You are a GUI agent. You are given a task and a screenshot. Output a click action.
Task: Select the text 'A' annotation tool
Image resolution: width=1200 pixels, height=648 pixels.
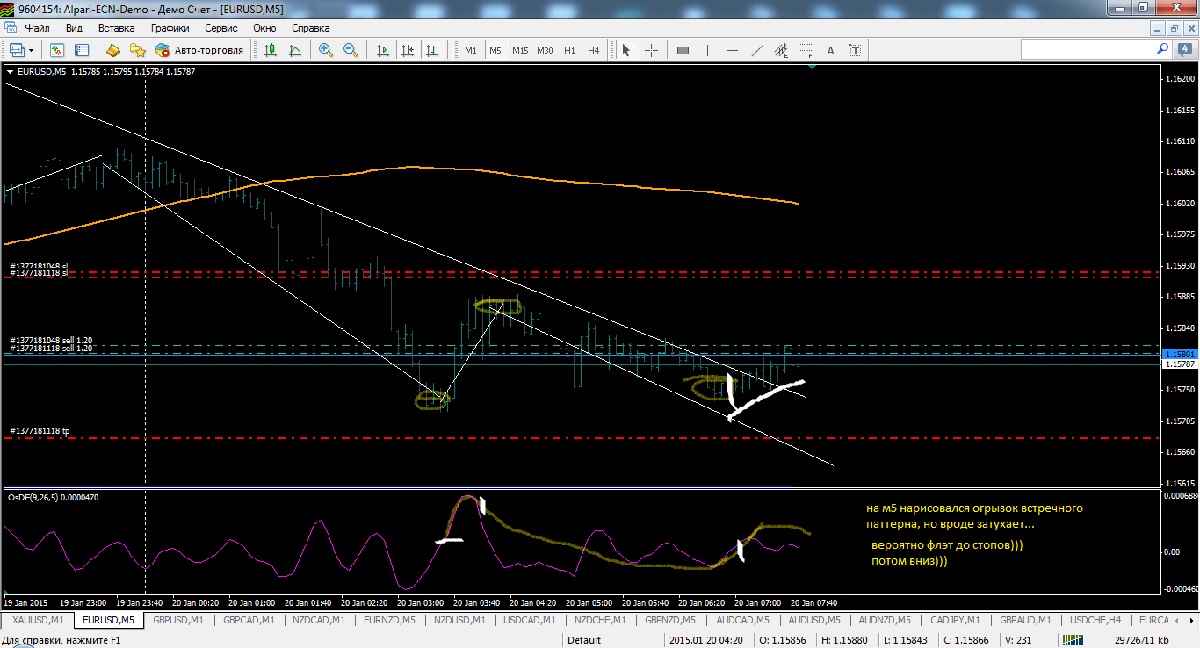point(830,50)
